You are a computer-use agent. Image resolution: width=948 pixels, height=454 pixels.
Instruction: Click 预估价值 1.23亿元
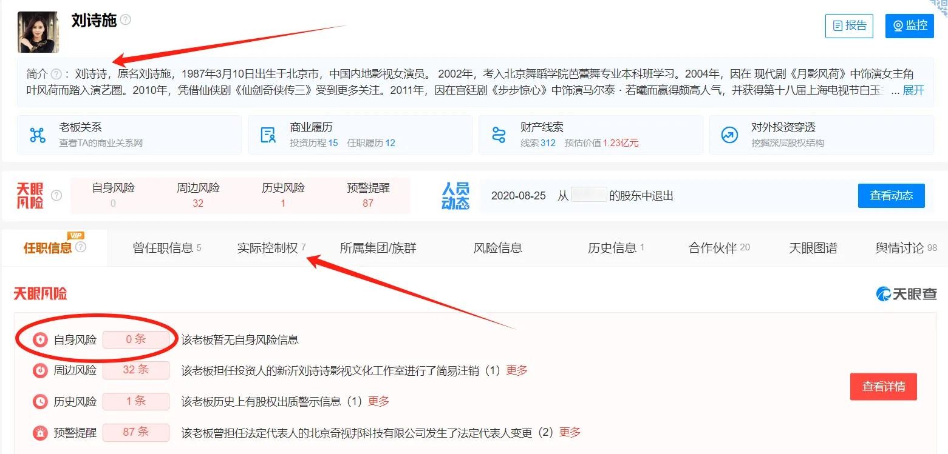[x=601, y=143]
